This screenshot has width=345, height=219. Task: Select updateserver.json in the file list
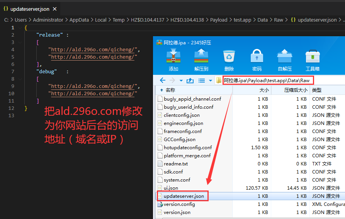point(184,196)
